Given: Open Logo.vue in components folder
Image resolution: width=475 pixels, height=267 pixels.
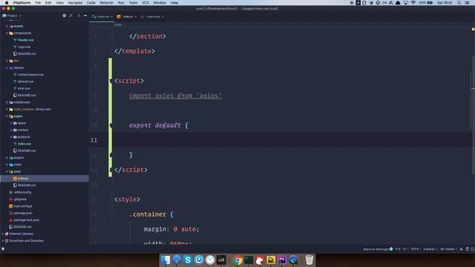Looking at the screenshot, I should tap(24, 47).
